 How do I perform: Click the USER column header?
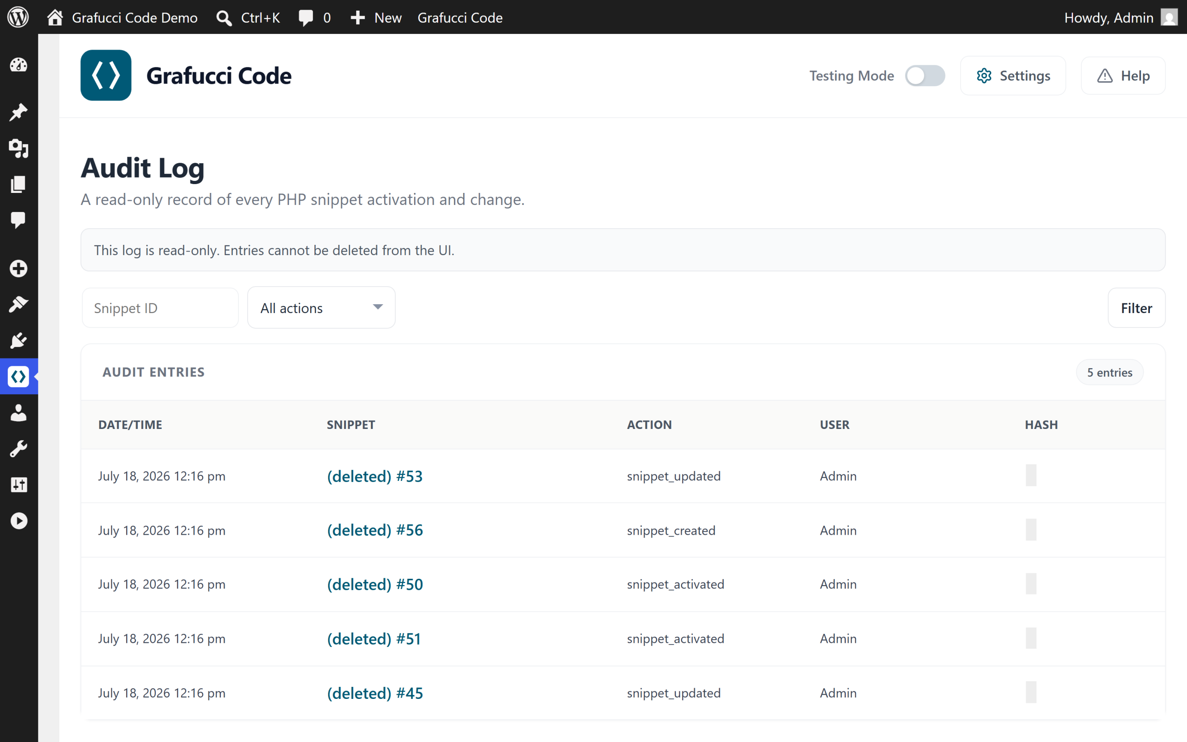834,424
